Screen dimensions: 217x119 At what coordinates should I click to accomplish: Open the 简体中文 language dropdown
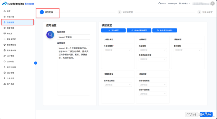(x=184, y=3)
